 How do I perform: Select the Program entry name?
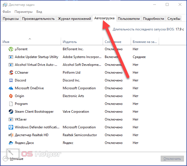[x=21, y=104]
